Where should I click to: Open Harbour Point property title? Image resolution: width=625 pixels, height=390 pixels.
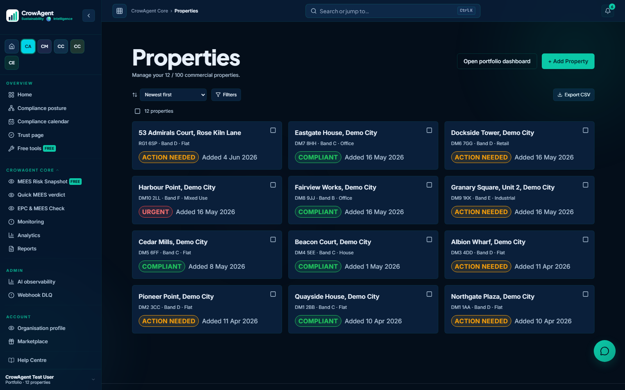point(177,188)
